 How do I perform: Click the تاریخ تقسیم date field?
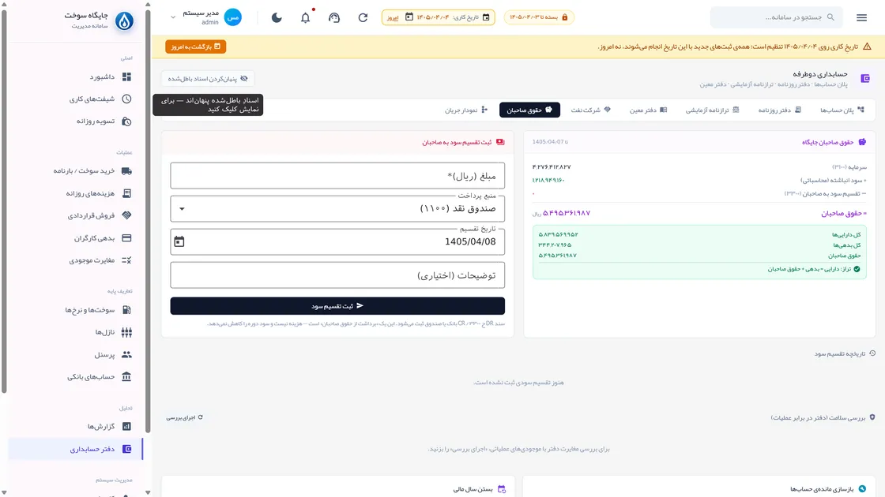pos(337,241)
